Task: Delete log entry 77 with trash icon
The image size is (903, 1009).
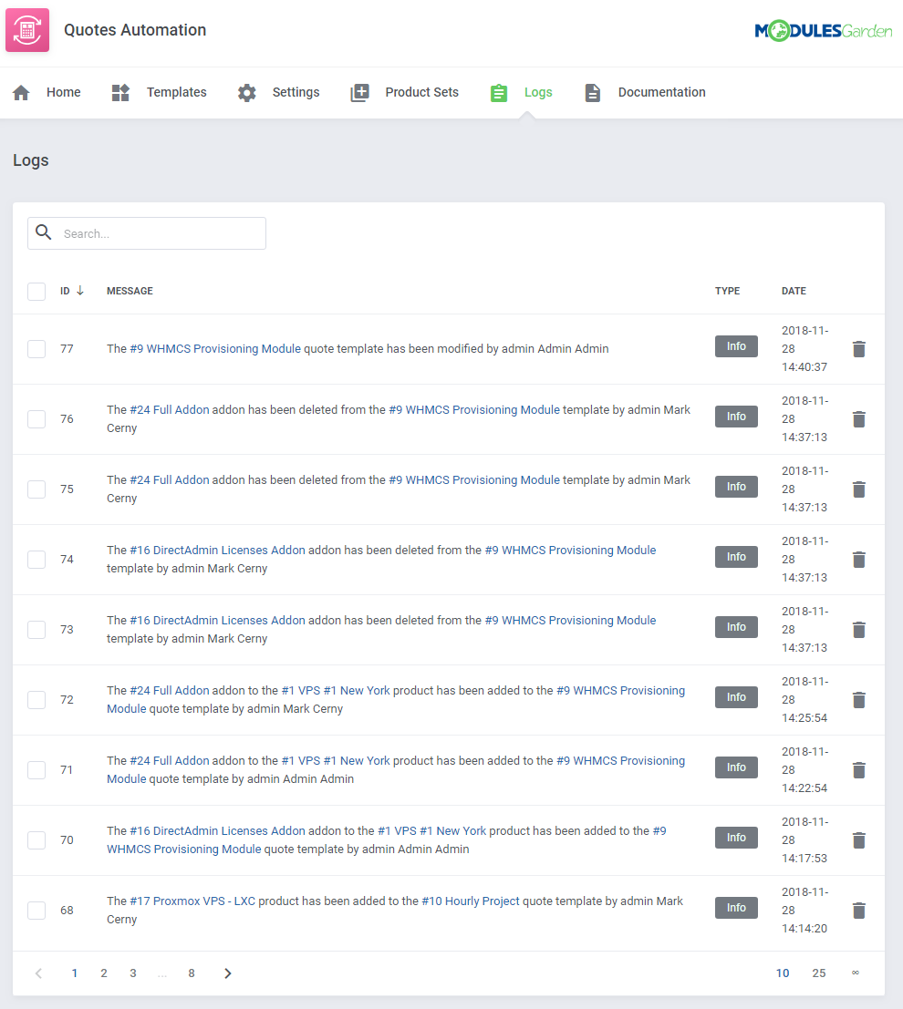Action: 858,349
